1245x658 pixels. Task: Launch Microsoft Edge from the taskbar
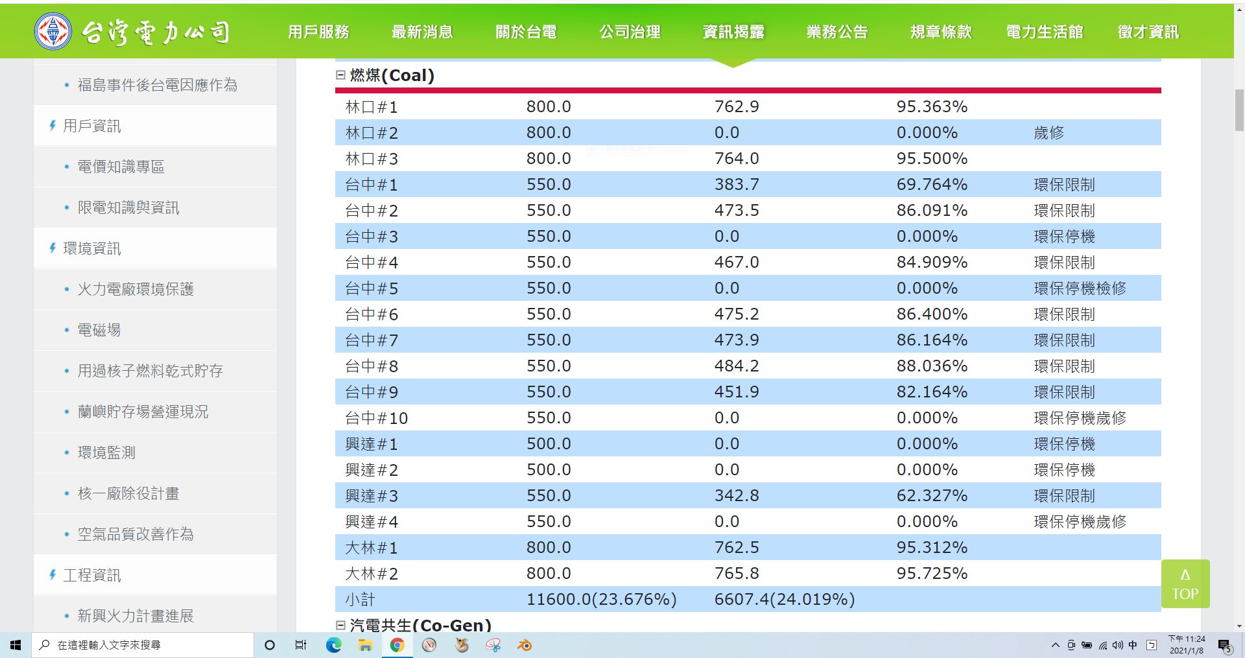pos(333,645)
